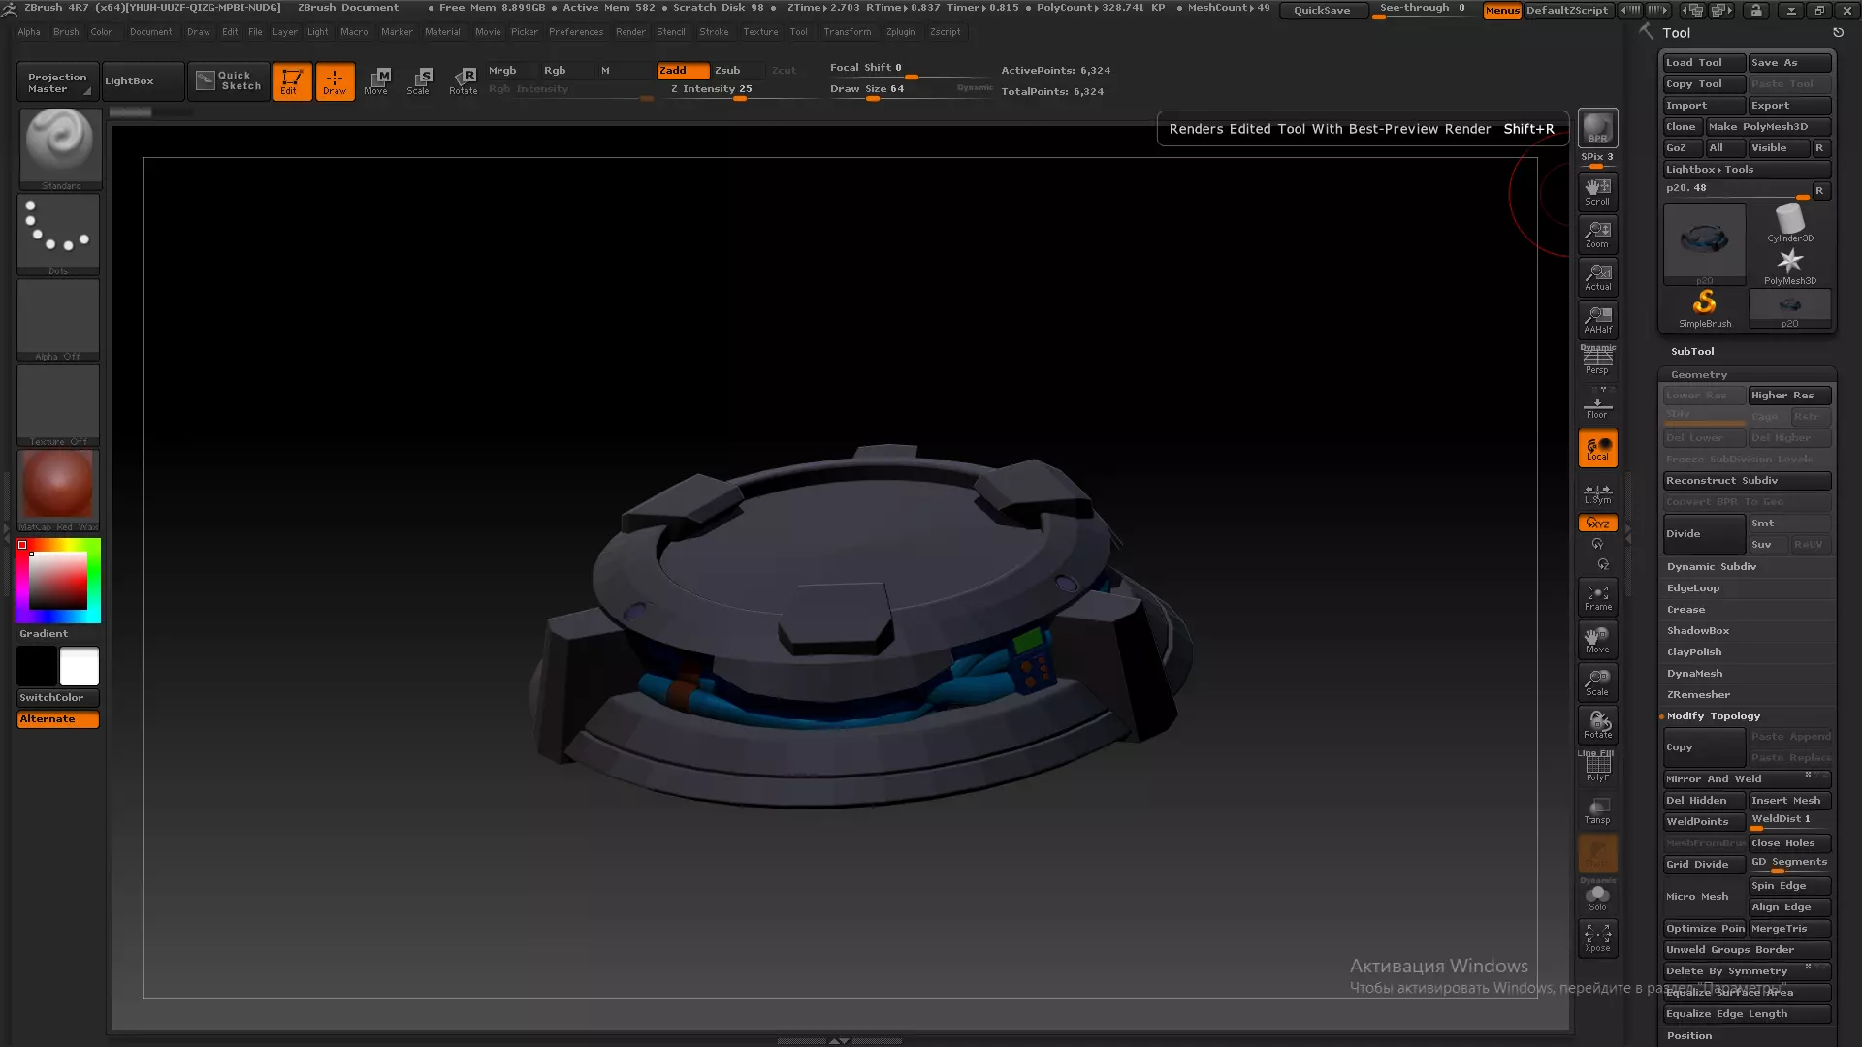Toggle XYZ rotation mode

(x=1597, y=523)
